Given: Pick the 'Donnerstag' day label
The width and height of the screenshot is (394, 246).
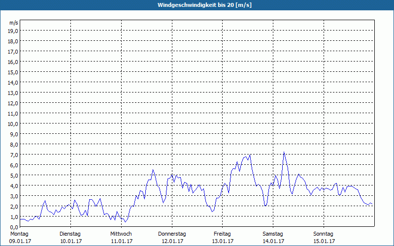Looking at the screenshot, I should [172, 234].
